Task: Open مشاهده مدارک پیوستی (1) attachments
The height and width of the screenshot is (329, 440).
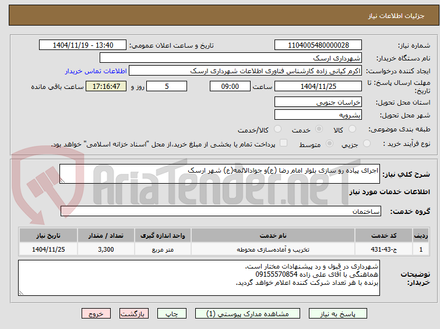Action: (x=248, y=314)
